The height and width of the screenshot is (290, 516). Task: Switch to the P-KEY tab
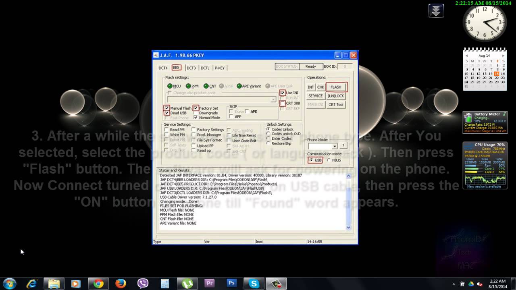pos(220,68)
